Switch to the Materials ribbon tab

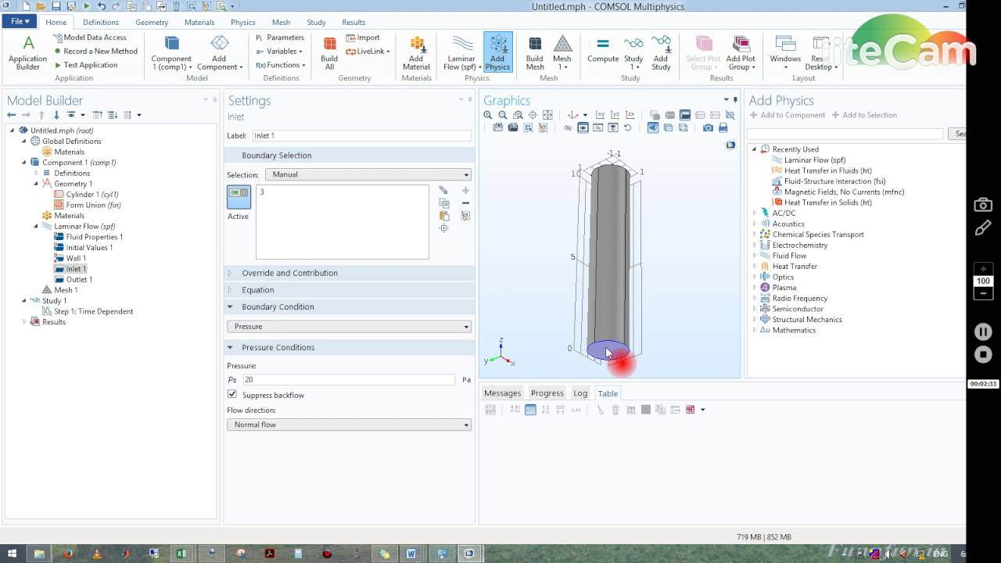pyautogui.click(x=199, y=22)
